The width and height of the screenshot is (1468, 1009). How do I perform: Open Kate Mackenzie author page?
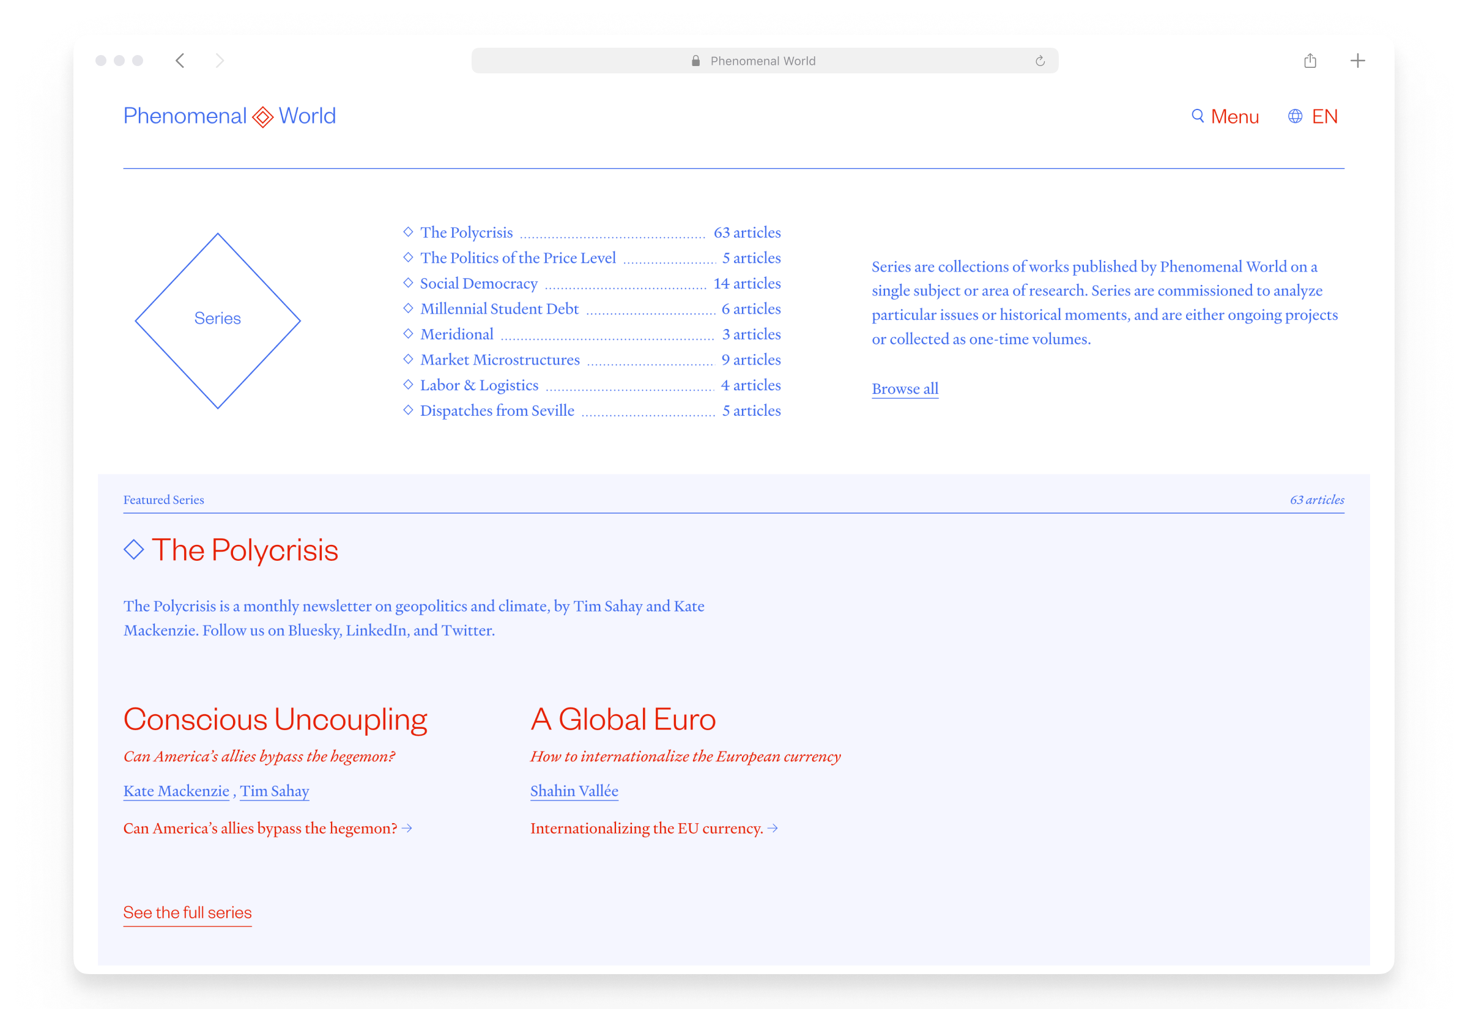(x=176, y=791)
